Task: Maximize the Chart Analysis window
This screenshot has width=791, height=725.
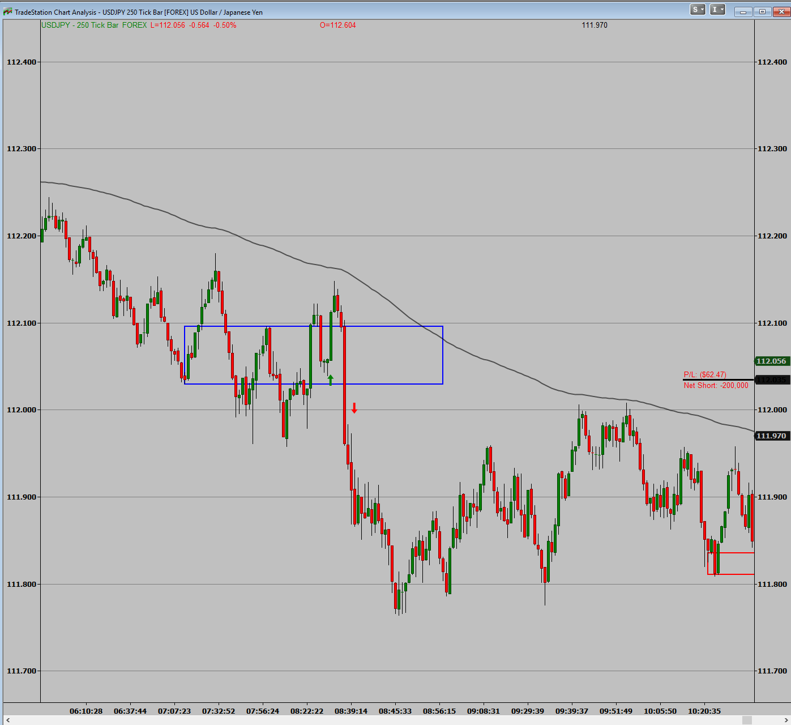Action: point(762,11)
